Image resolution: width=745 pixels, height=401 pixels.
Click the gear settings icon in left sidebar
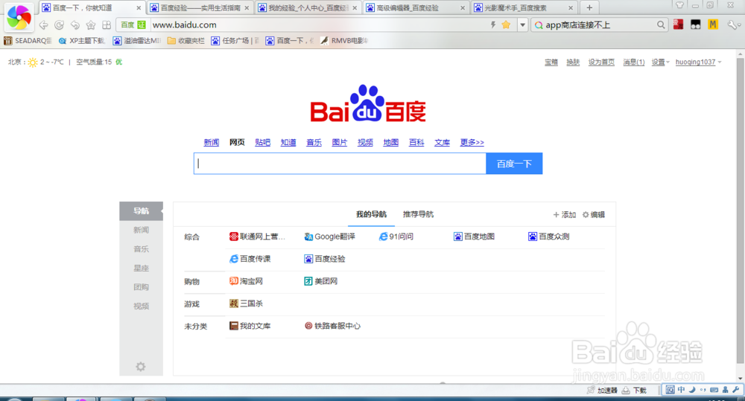coord(141,366)
